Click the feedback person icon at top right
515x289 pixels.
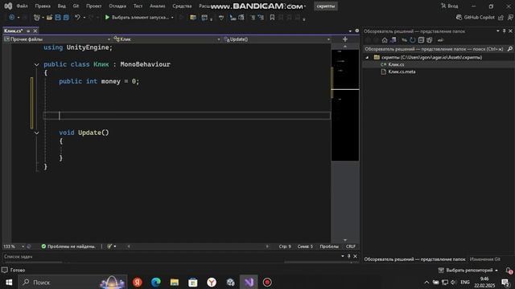[x=510, y=18]
